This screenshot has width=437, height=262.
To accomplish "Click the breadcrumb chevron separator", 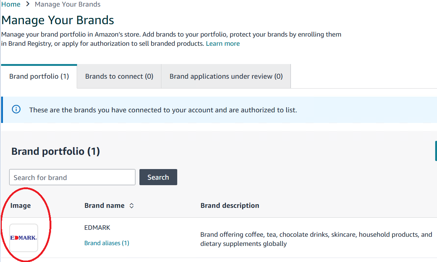I will (28, 4).
